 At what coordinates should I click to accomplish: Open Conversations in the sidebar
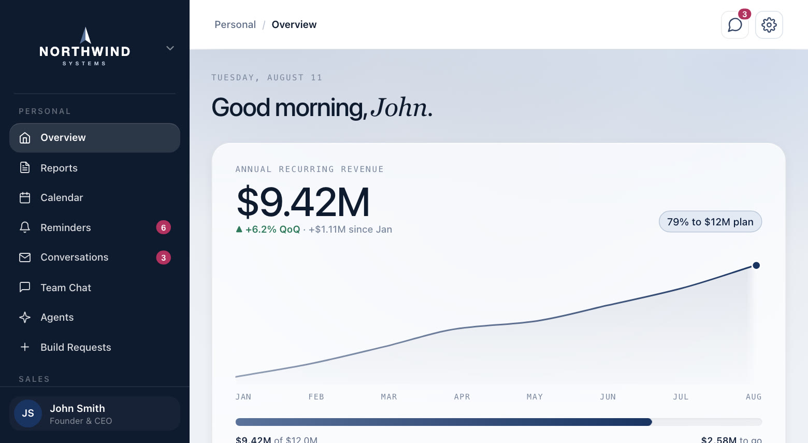click(x=95, y=258)
